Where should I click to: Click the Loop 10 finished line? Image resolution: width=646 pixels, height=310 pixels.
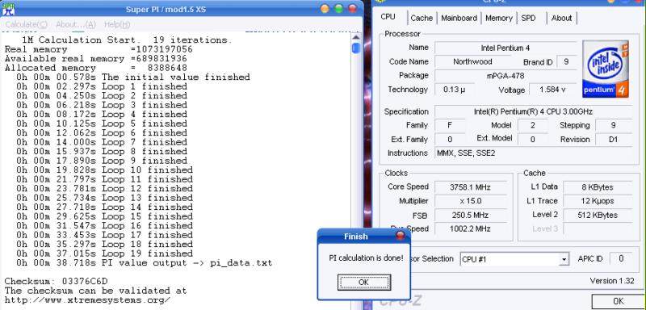(x=105, y=170)
